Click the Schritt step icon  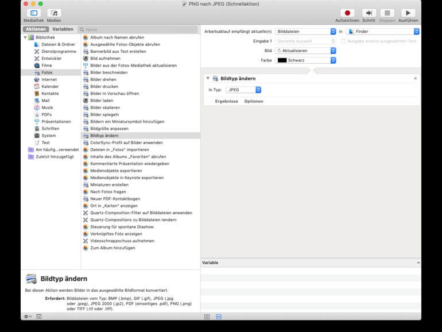click(x=369, y=13)
